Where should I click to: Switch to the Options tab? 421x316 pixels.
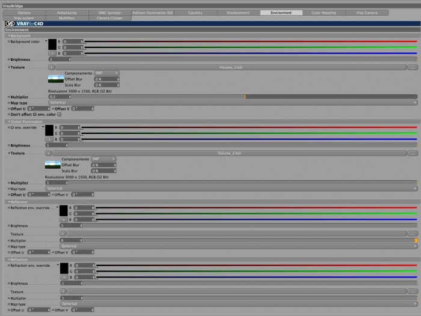(x=24, y=13)
